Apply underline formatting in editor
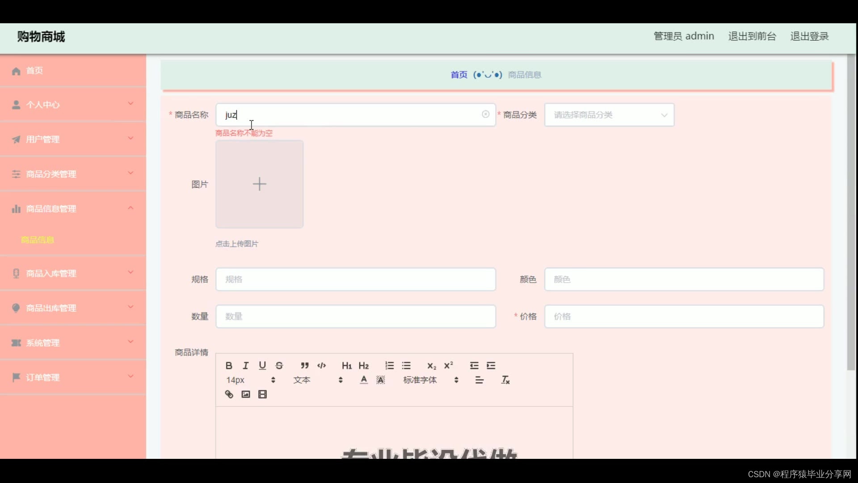This screenshot has width=858, height=483. tap(262, 365)
